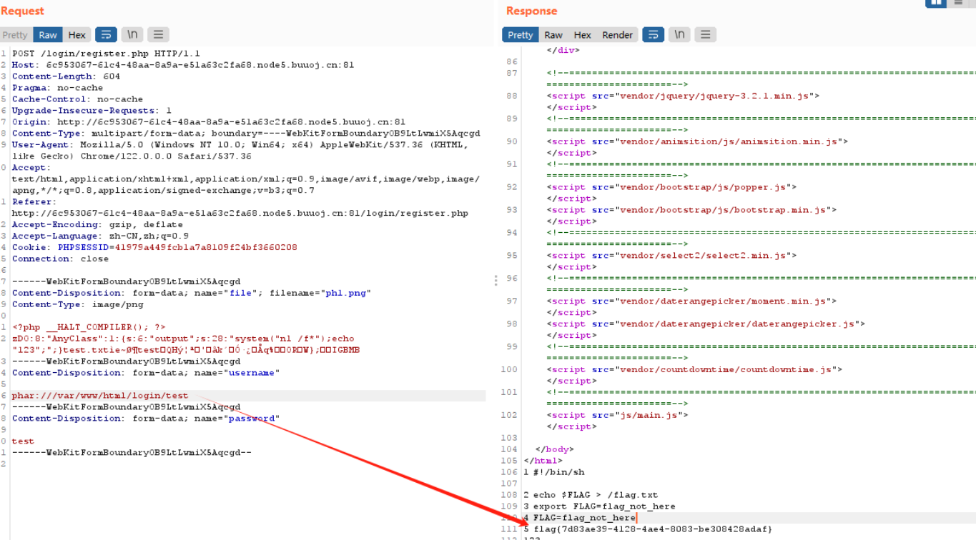Click the moment.min.js script line
976x540 pixels.
(x=691, y=301)
